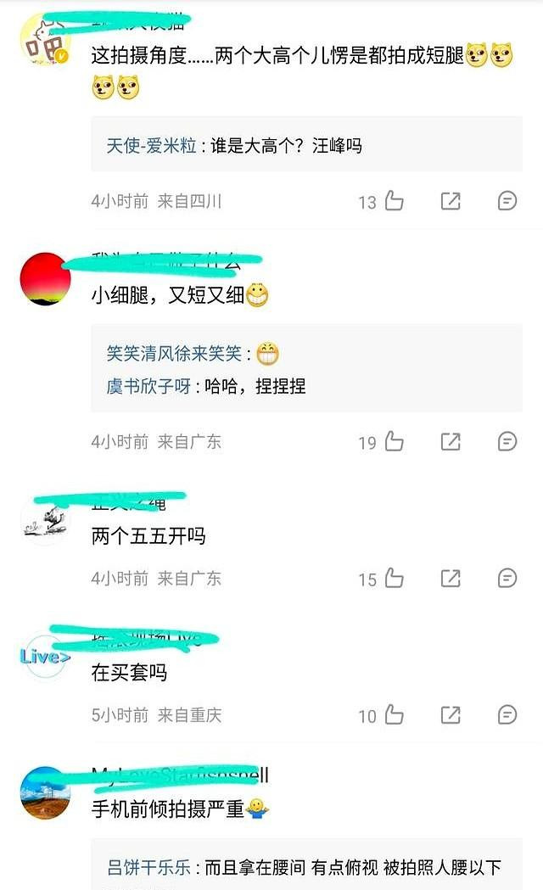The height and width of the screenshot is (890, 543).
Task: Open user 虞书欣子呀's profile link
Action: pos(148,386)
